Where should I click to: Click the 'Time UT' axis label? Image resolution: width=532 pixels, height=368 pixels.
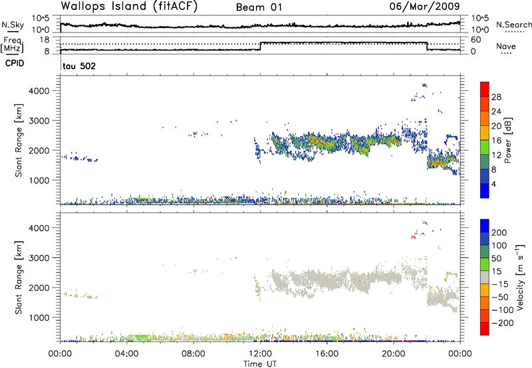pyautogui.click(x=260, y=364)
